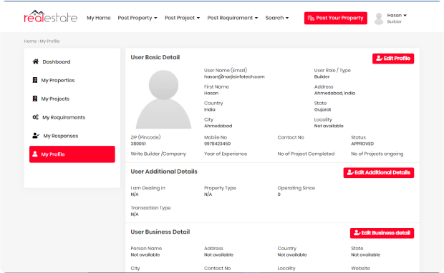
Task: Expand the Post Property dropdown
Action: click(x=137, y=18)
